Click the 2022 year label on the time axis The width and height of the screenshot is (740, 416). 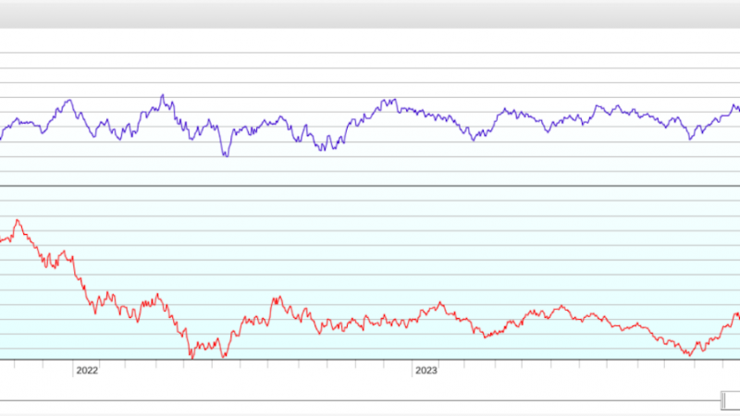click(87, 371)
